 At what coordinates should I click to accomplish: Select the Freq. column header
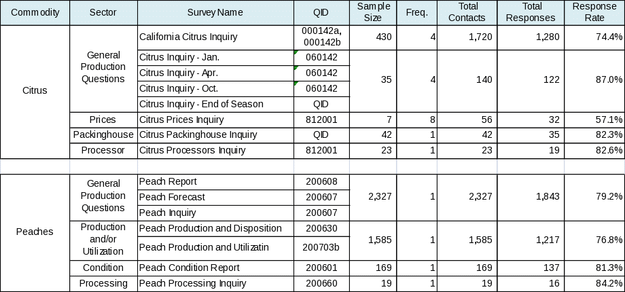pos(417,12)
